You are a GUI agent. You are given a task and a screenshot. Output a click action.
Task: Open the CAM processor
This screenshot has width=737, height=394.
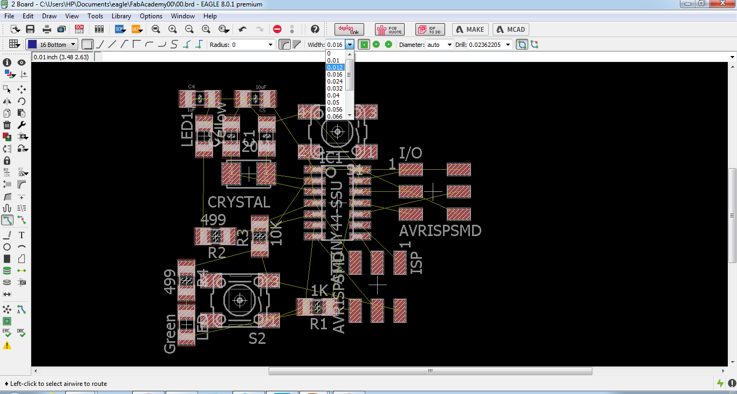(61, 29)
